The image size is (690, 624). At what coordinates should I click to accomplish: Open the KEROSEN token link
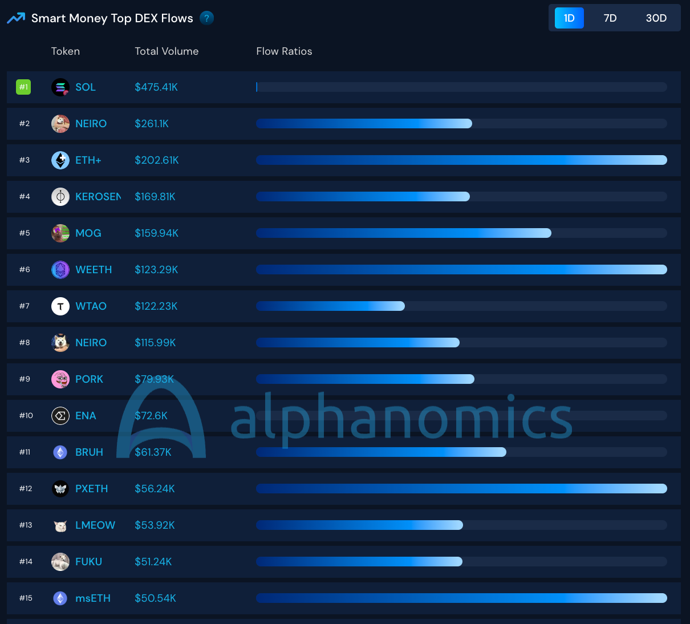coord(98,197)
